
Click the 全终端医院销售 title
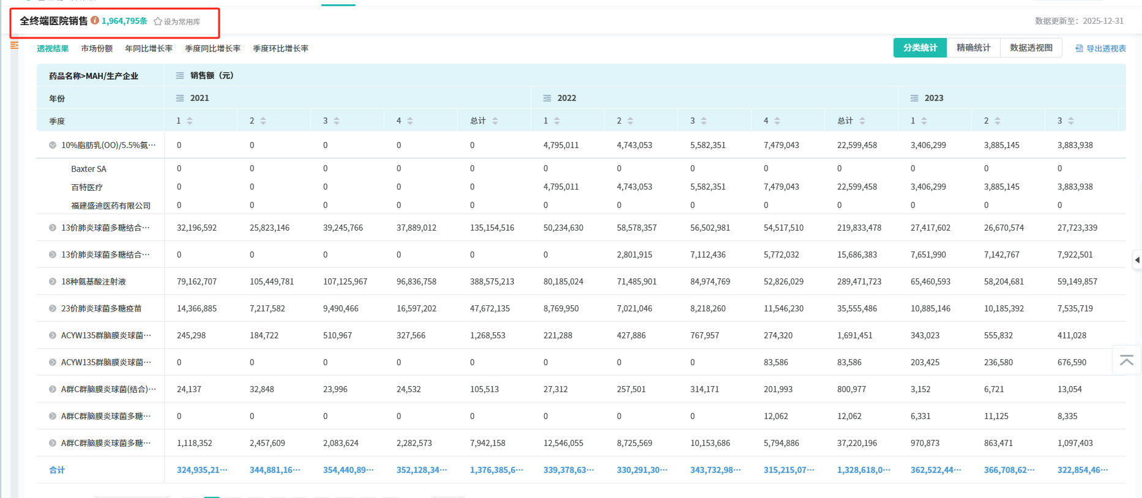[x=54, y=21]
